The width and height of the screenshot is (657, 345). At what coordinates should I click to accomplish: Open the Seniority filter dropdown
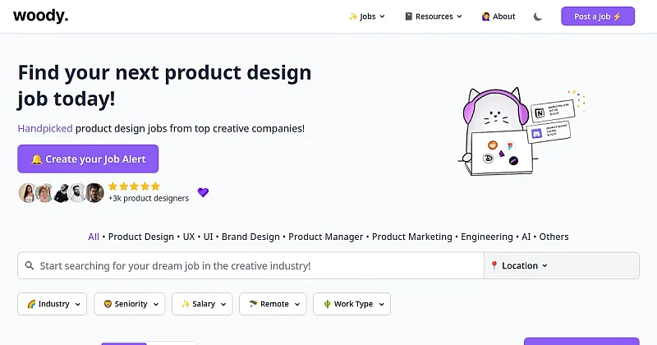pyautogui.click(x=130, y=304)
